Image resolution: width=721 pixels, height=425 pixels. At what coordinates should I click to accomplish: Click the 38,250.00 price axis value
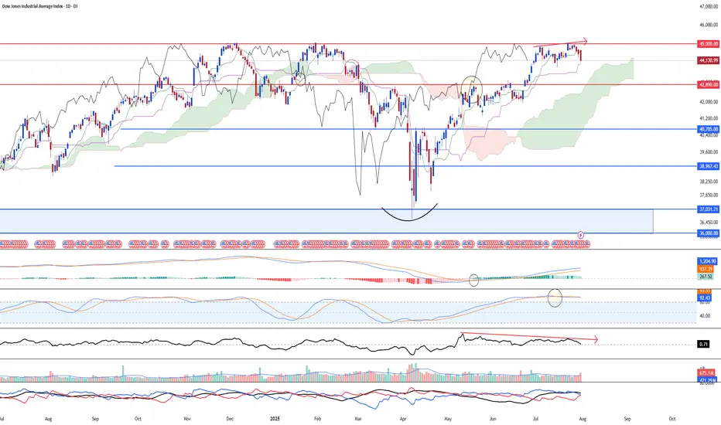[x=709, y=182]
